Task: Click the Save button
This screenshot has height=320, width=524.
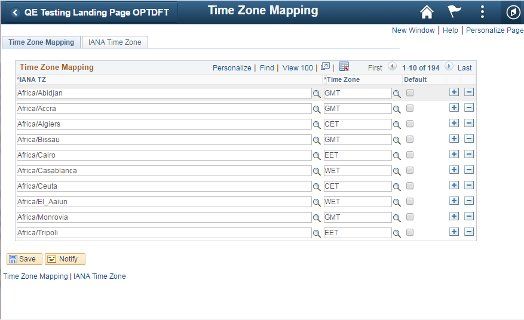Action: (x=24, y=259)
